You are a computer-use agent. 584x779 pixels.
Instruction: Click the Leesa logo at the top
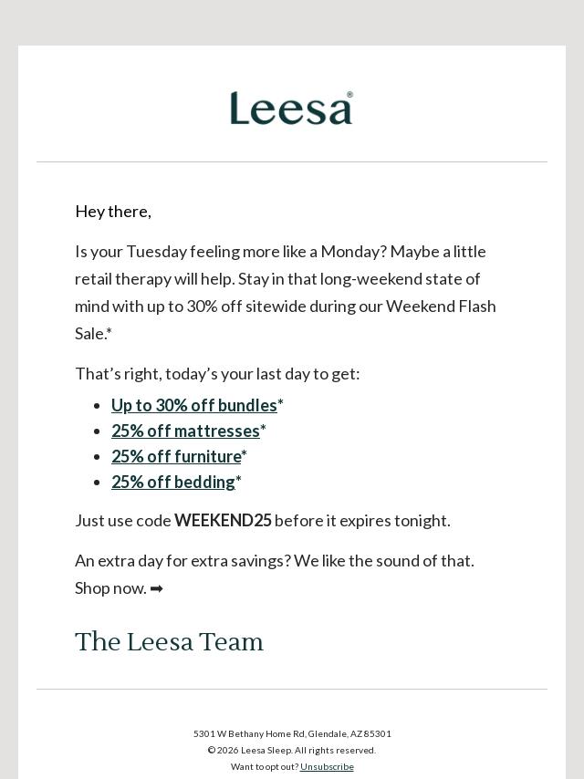click(291, 108)
